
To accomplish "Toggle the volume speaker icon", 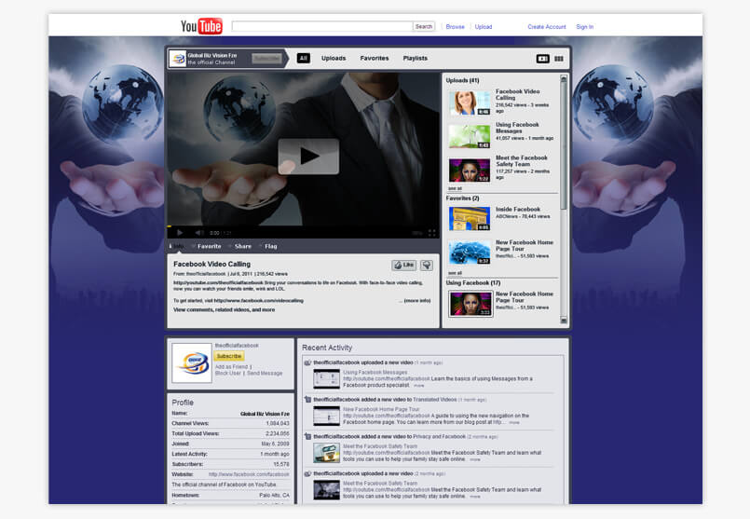I will (199, 232).
